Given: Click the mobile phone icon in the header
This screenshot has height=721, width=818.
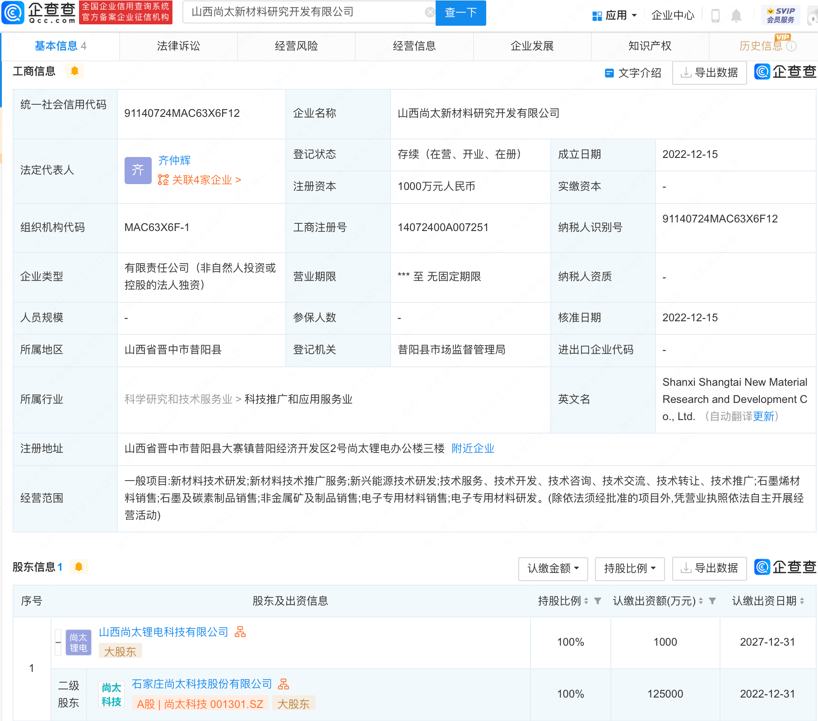Looking at the screenshot, I should [x=716, y=15].
